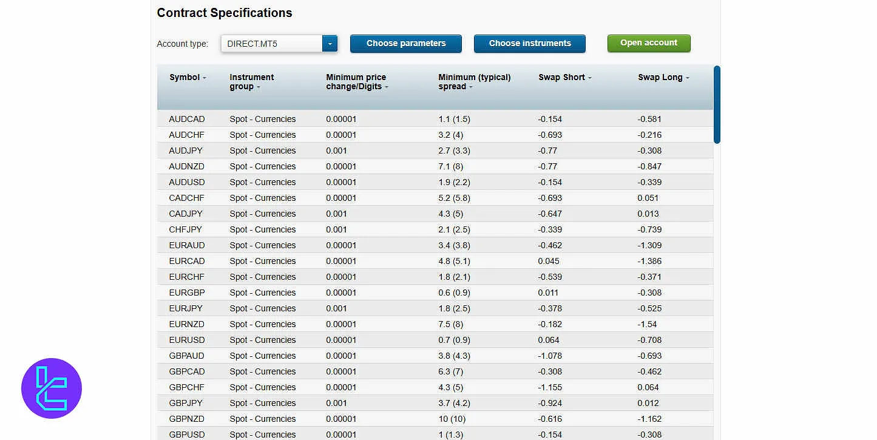The image size is (877, 440).
Task: Click the Contract Specifications heading
Action: point(224,12)
